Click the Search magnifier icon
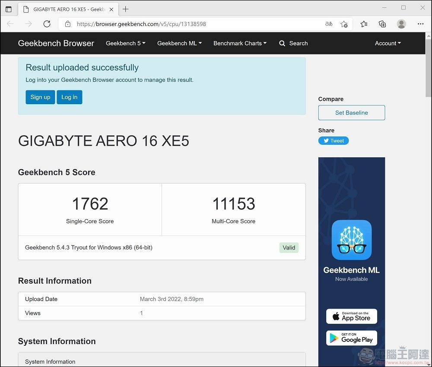 282,43
